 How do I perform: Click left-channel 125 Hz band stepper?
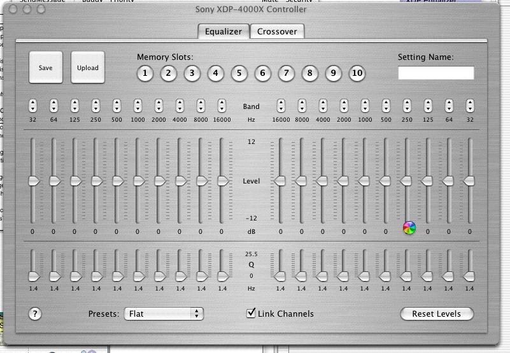click(x=74, y=106)
